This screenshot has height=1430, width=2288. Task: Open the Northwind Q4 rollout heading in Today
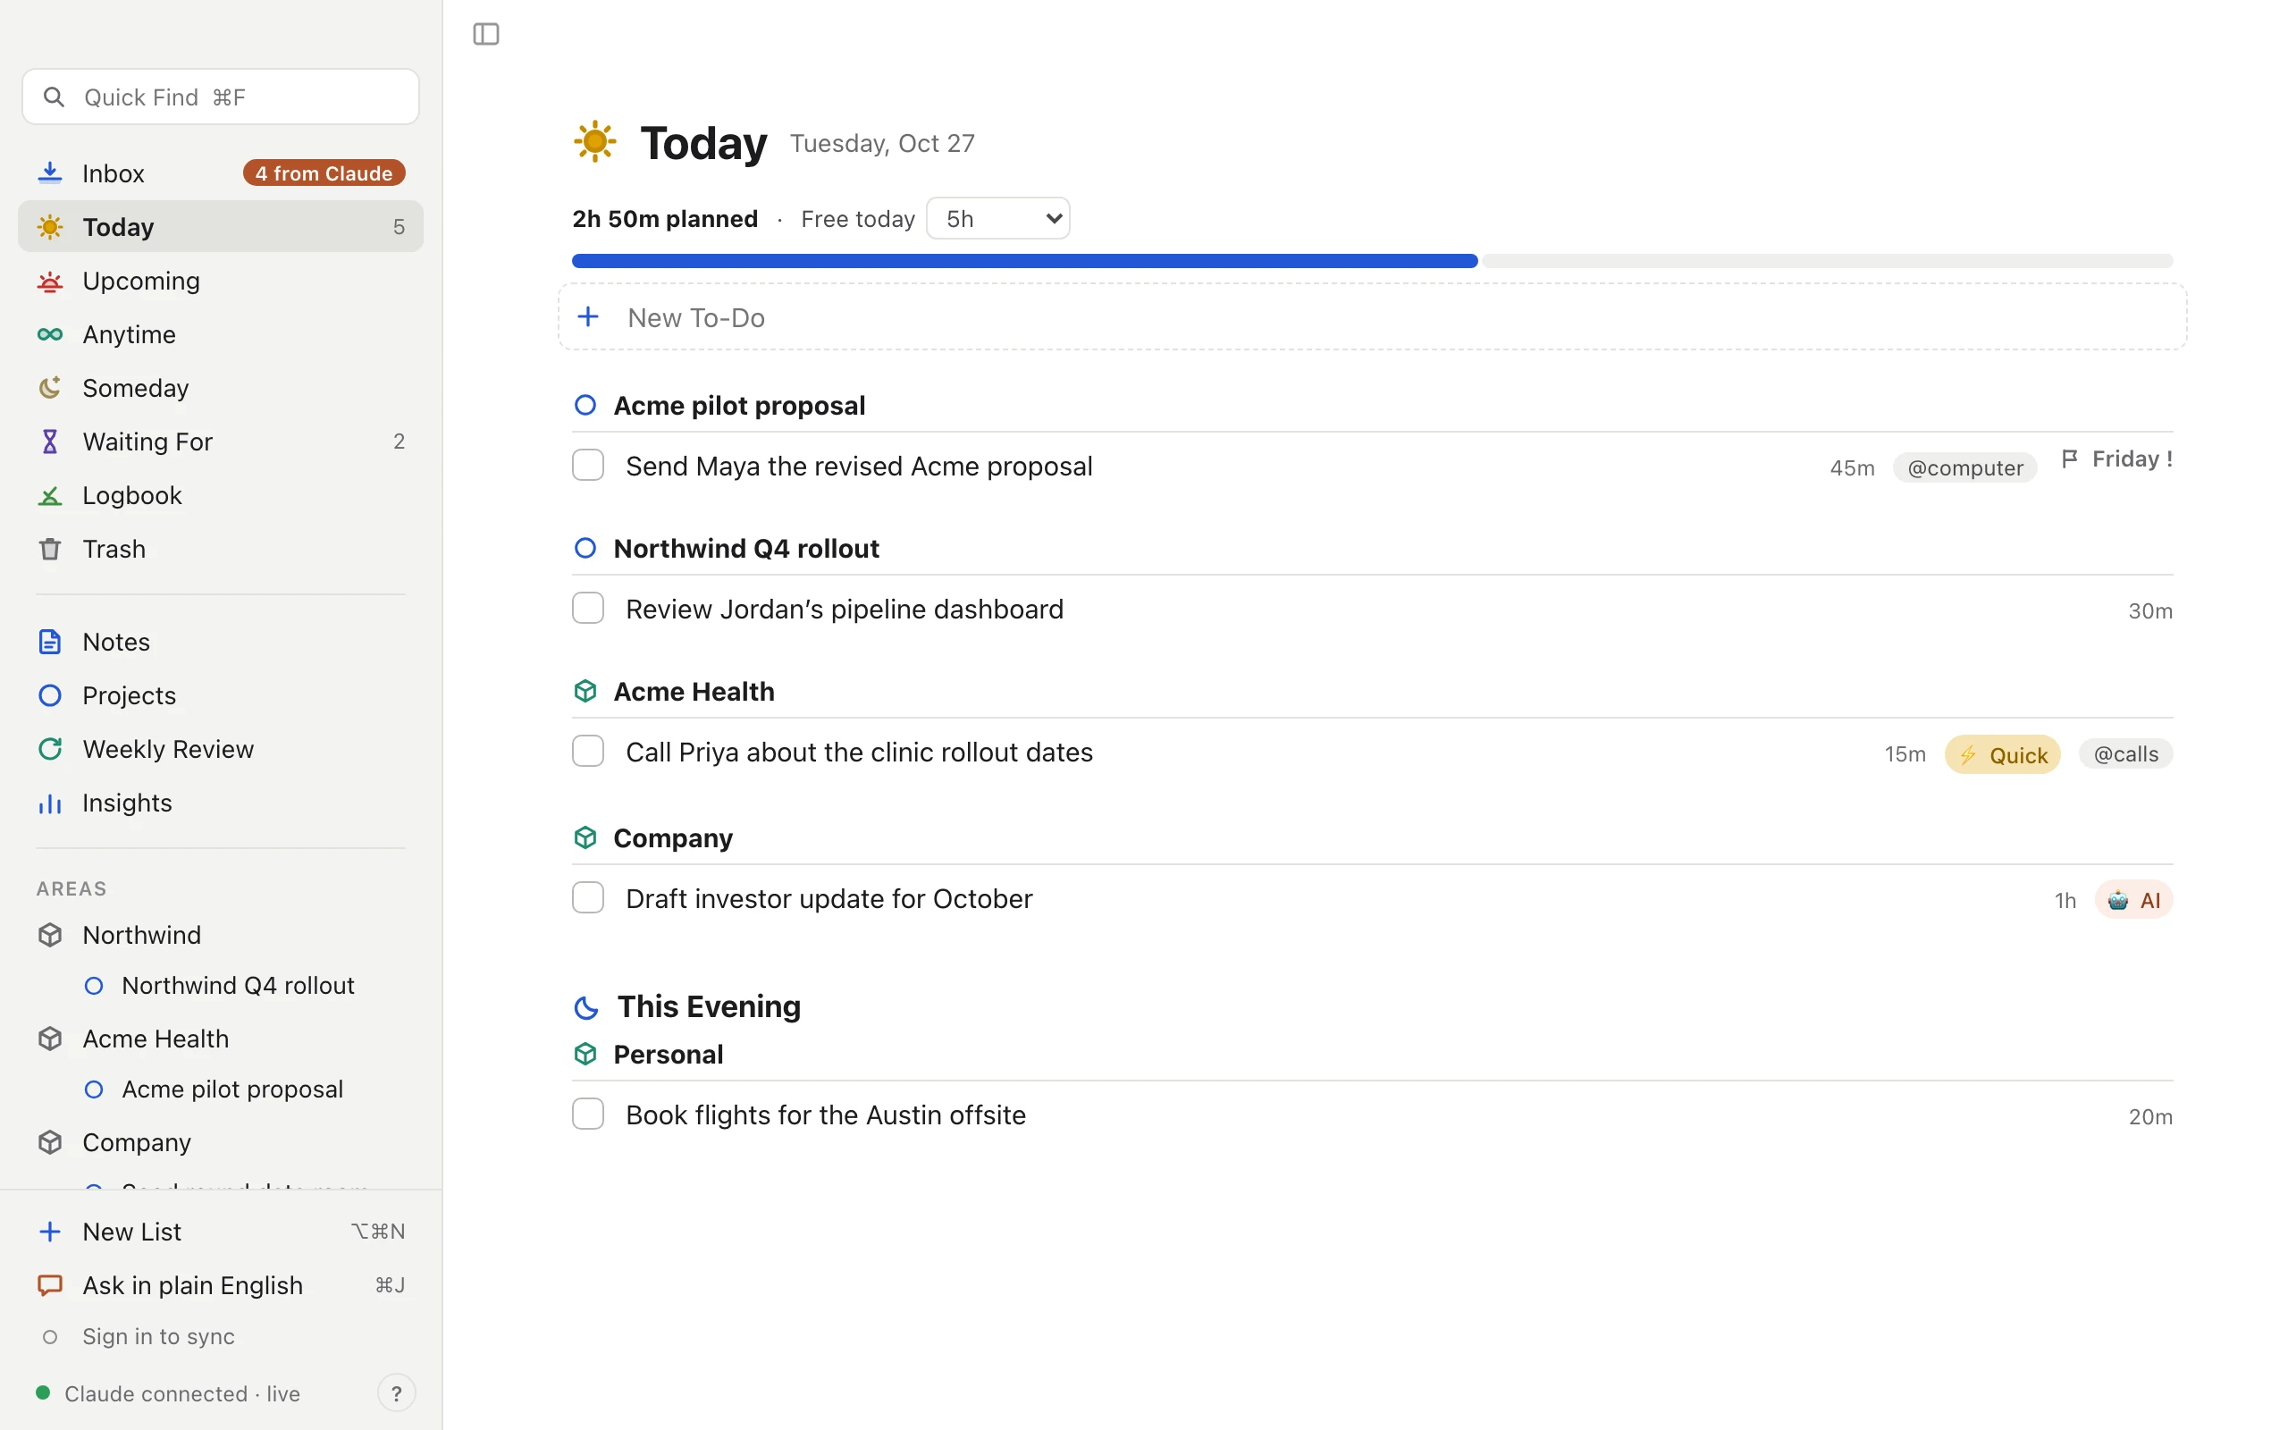[746, 549]
